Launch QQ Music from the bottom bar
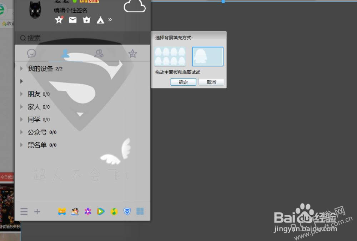The image size is (357, 241). 114,212
